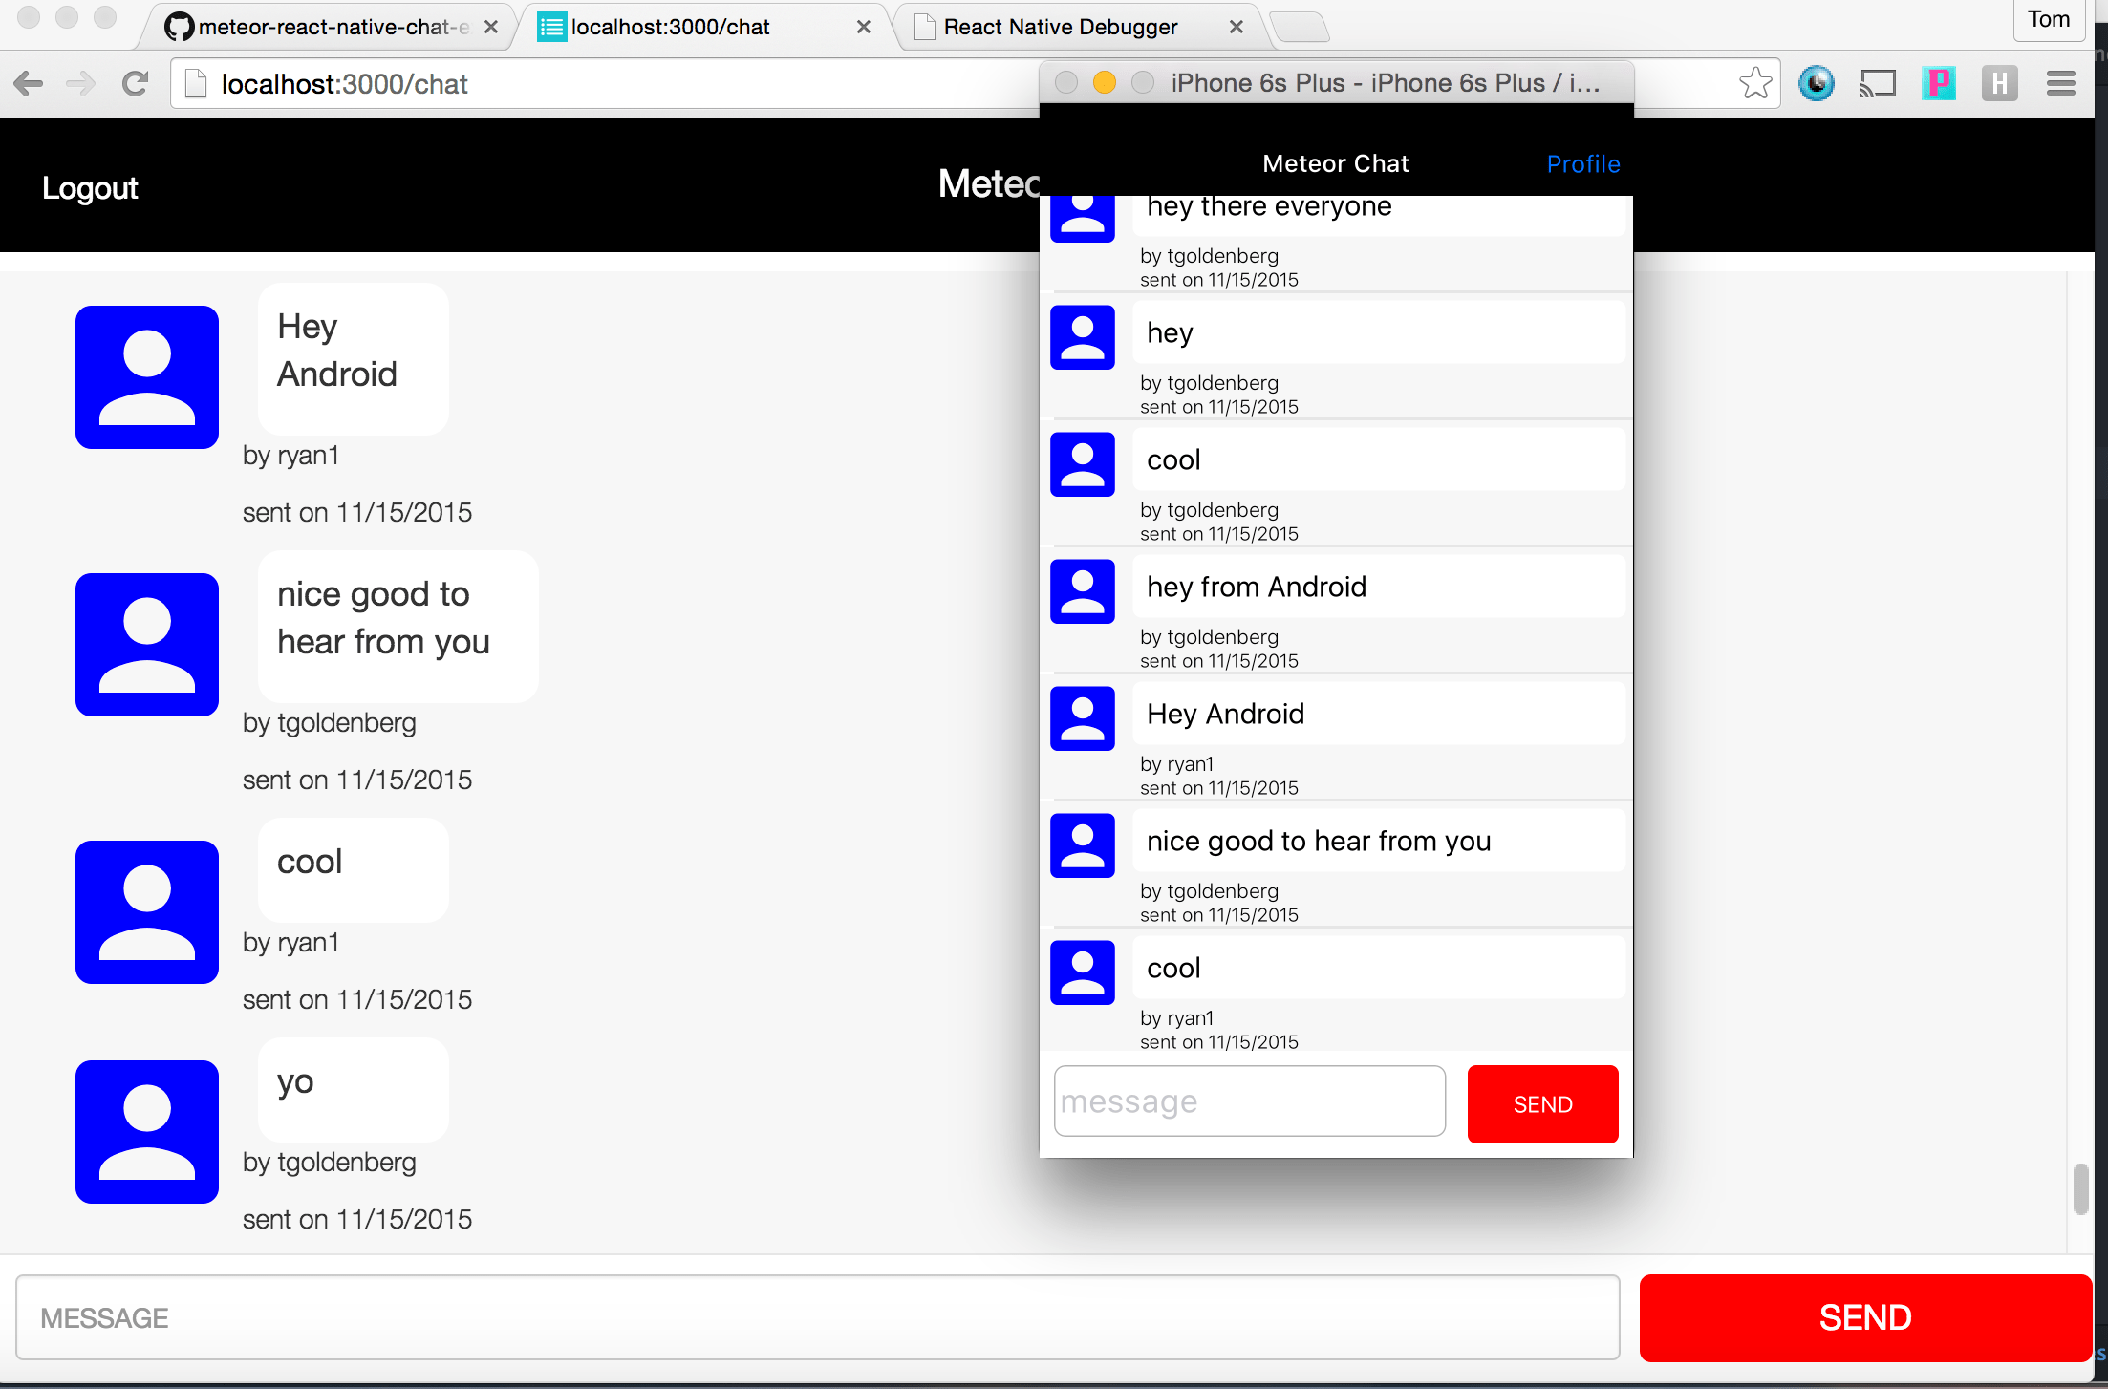Reload the localhost chat page
The width and height of the screenshot is (2108, 1389).
tap(135, 84)
